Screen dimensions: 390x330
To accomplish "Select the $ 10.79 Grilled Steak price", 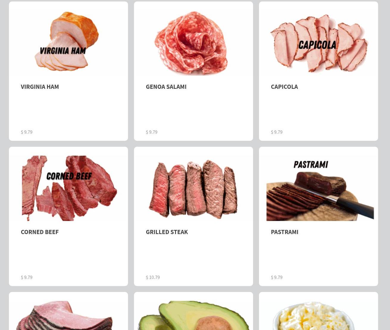I will [x=153, y=277].
